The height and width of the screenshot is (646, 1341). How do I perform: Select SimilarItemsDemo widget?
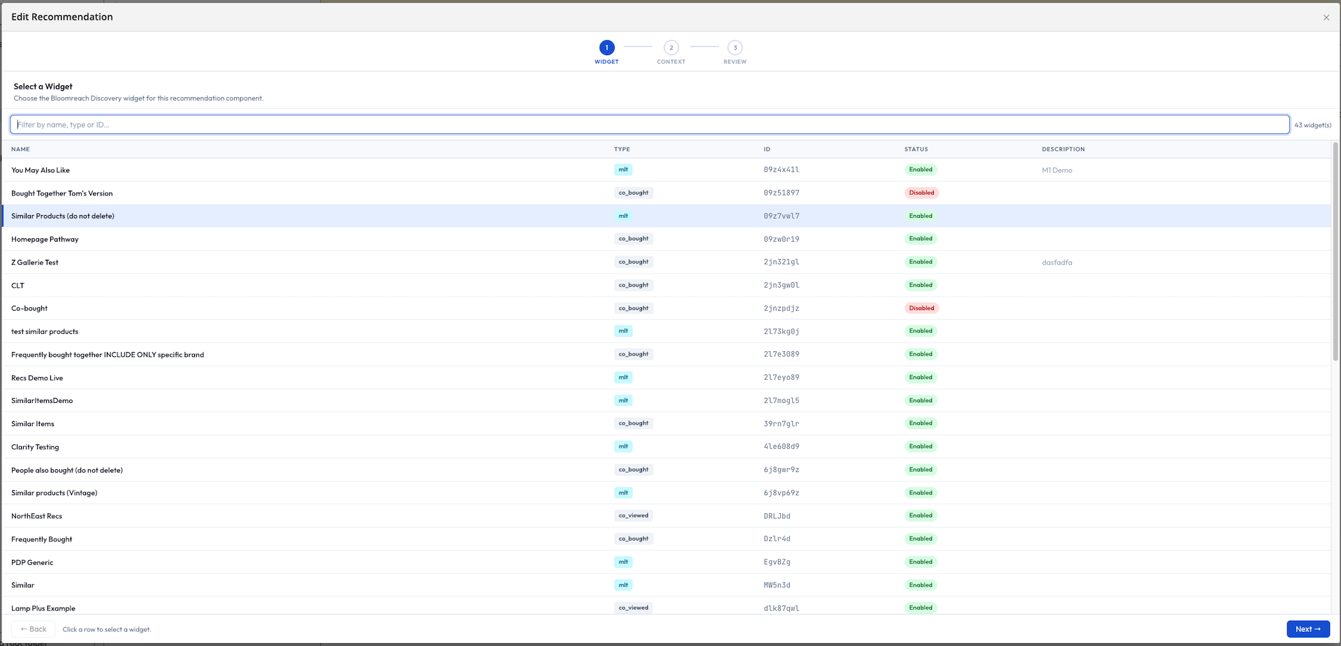666,400
